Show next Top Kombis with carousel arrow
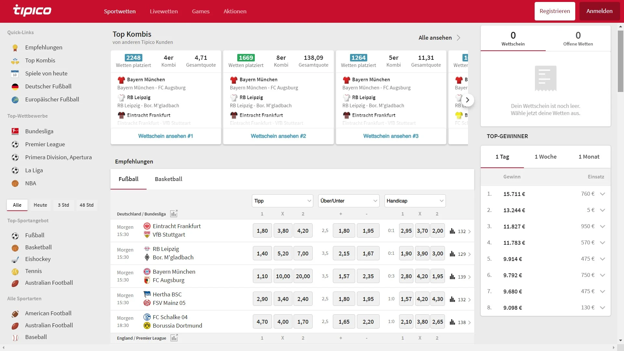The width and height of the screenshot is (624, 351). click(467, 100)
